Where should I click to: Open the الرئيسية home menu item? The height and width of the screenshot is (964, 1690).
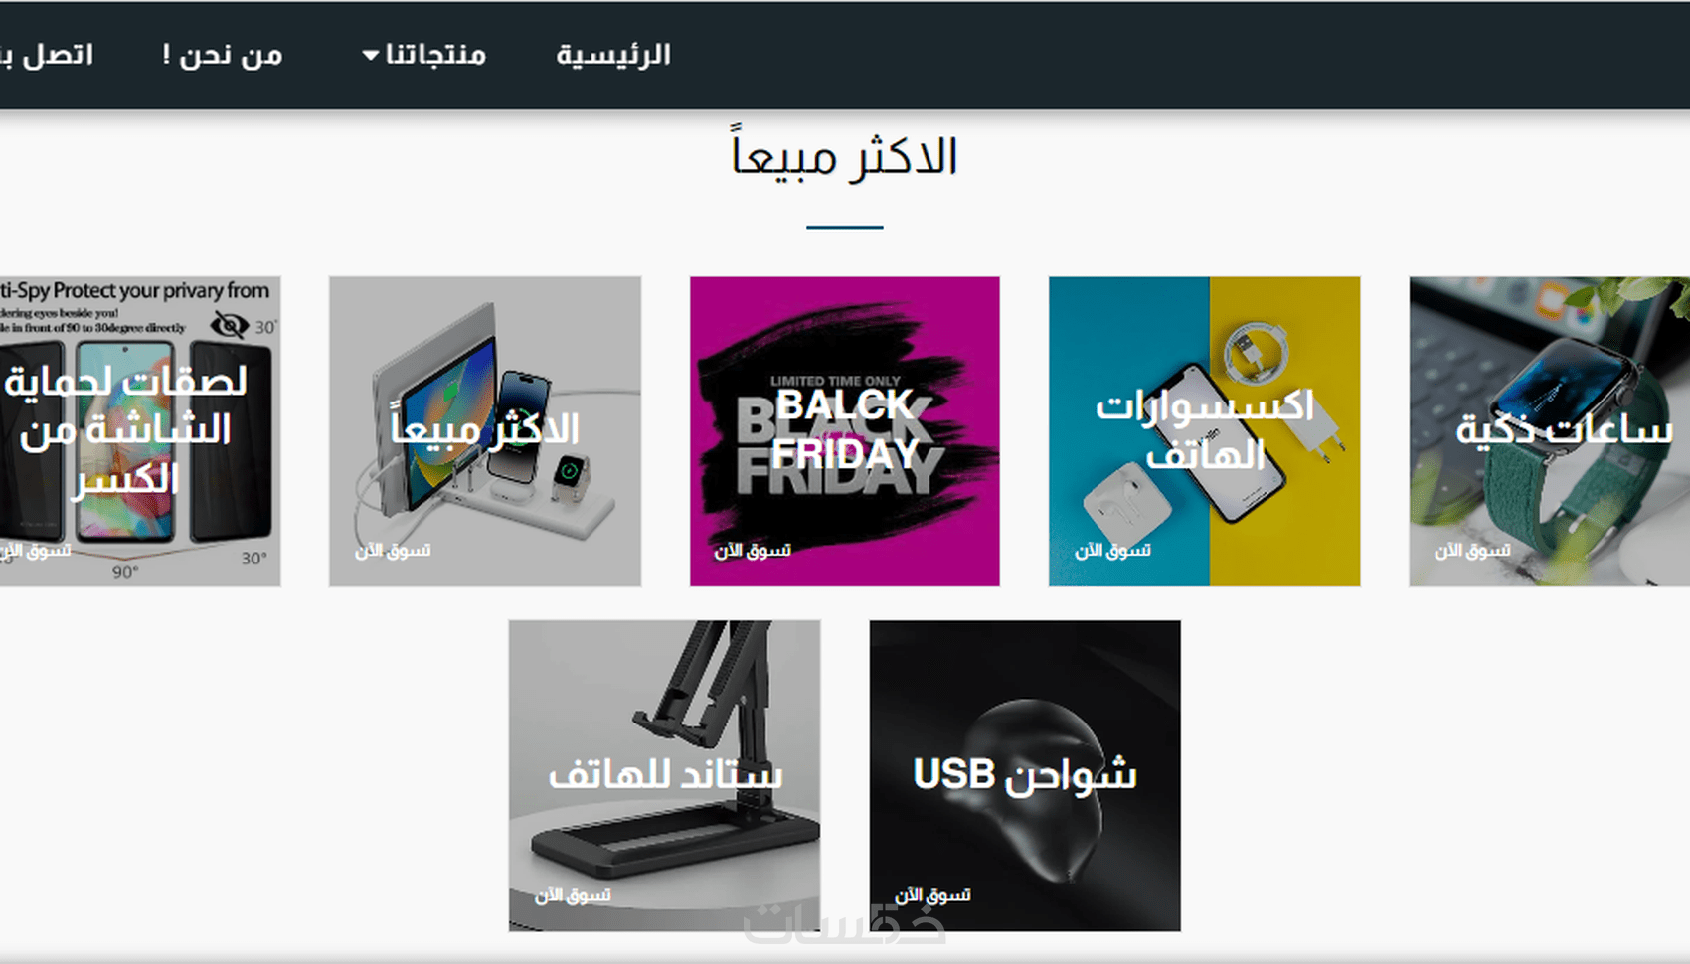point(613,55)
